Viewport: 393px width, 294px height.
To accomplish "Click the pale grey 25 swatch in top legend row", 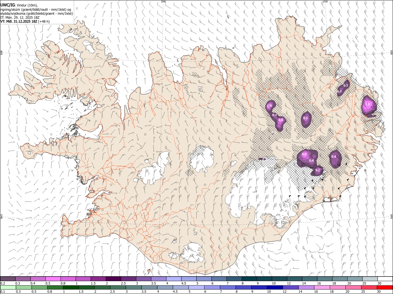I will (x=370, y=279).
